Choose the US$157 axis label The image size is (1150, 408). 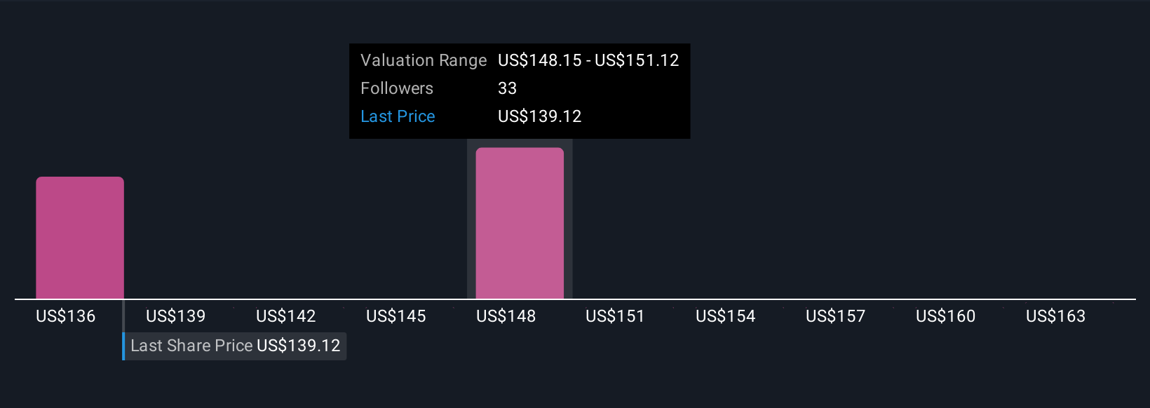[x=835, y=316]
